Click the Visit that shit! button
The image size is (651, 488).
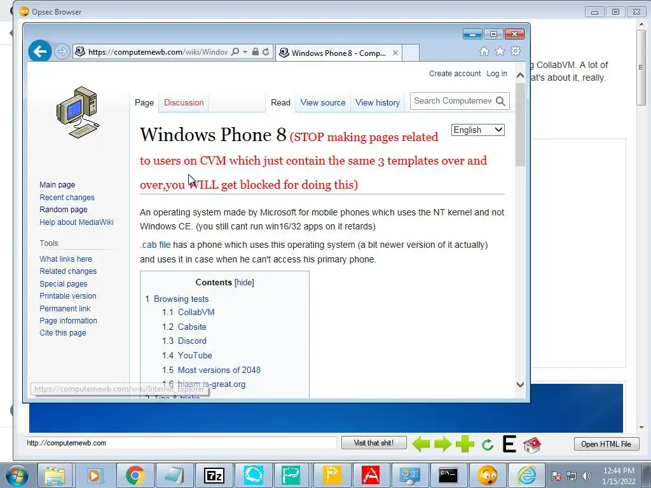374,443
